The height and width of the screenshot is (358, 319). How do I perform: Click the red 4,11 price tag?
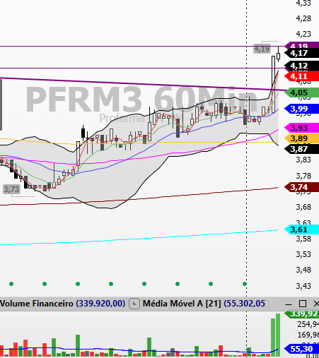point(302,76)
